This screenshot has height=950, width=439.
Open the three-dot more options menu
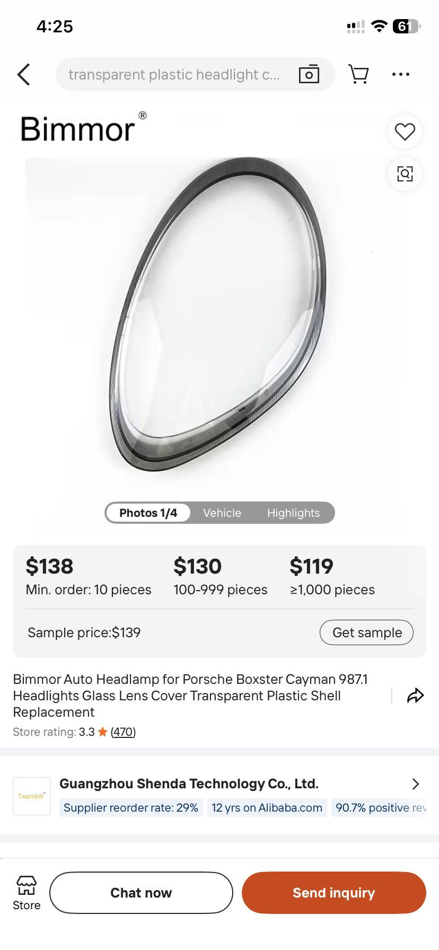tap(400, 74)
